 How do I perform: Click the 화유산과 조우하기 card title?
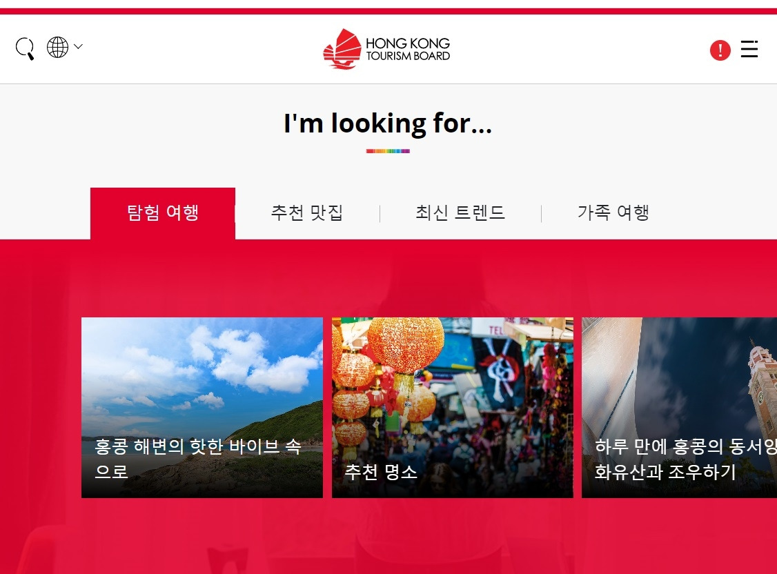click(x=665, y=471)
